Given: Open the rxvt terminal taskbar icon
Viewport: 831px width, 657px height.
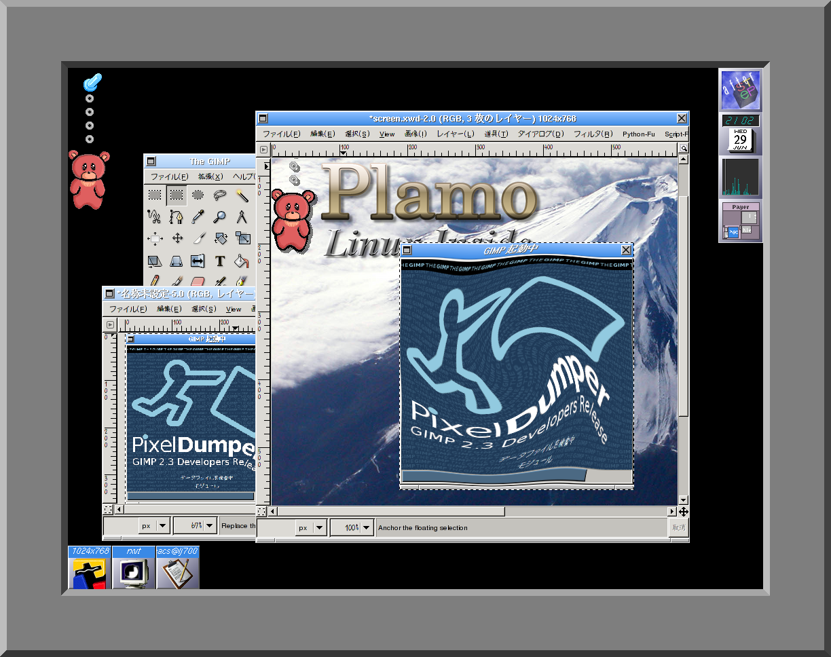Looking at the screenshot, I should (x=134, y=567).
